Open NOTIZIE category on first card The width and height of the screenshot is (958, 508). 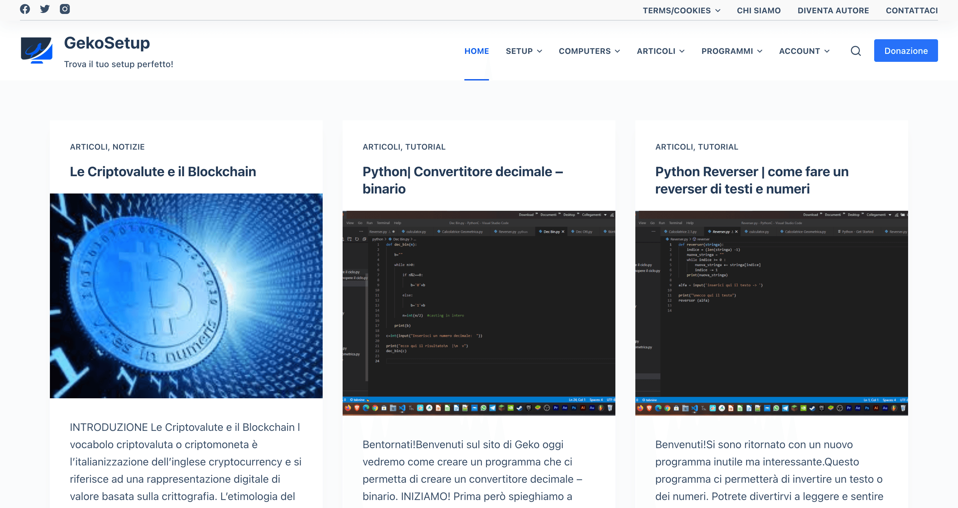pyautogui.click(x=128, y=147)
